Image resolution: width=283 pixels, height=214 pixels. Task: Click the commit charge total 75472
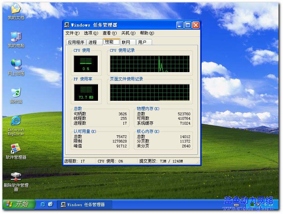(121, 137)
